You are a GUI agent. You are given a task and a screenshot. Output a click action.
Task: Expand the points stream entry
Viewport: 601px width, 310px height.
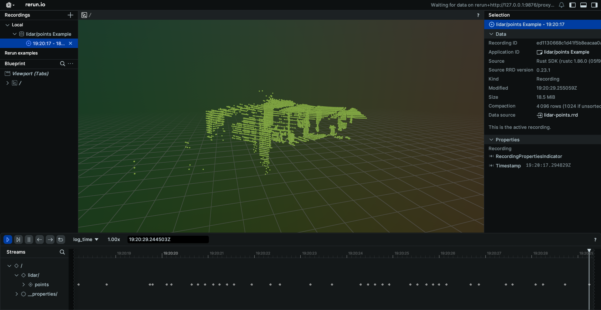tap(23, 285)
